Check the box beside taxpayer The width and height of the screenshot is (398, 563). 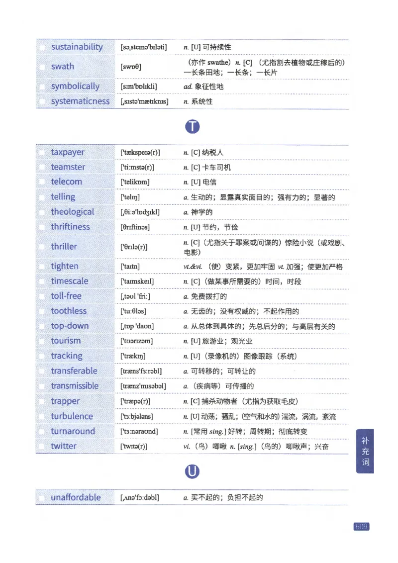[x=41, y=152]
